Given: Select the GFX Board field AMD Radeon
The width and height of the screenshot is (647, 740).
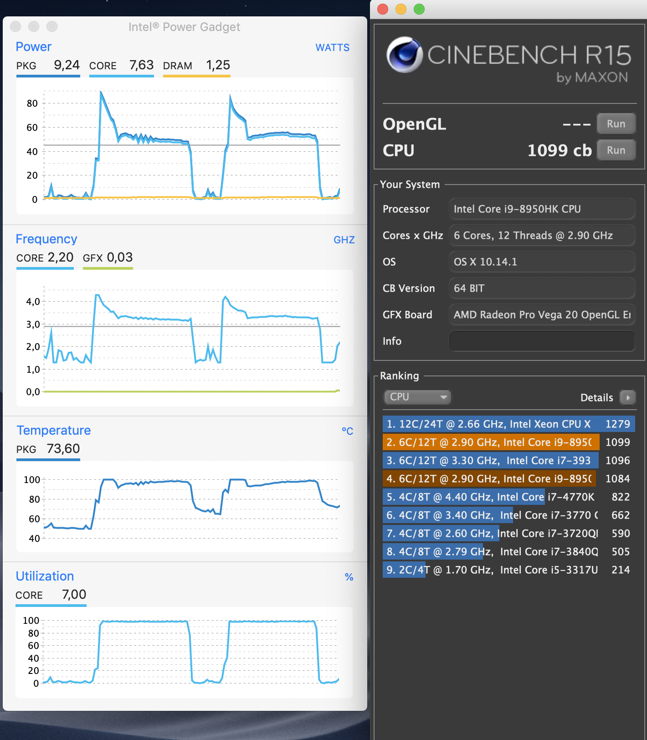Looking at the screenshot, I should 542,314.
